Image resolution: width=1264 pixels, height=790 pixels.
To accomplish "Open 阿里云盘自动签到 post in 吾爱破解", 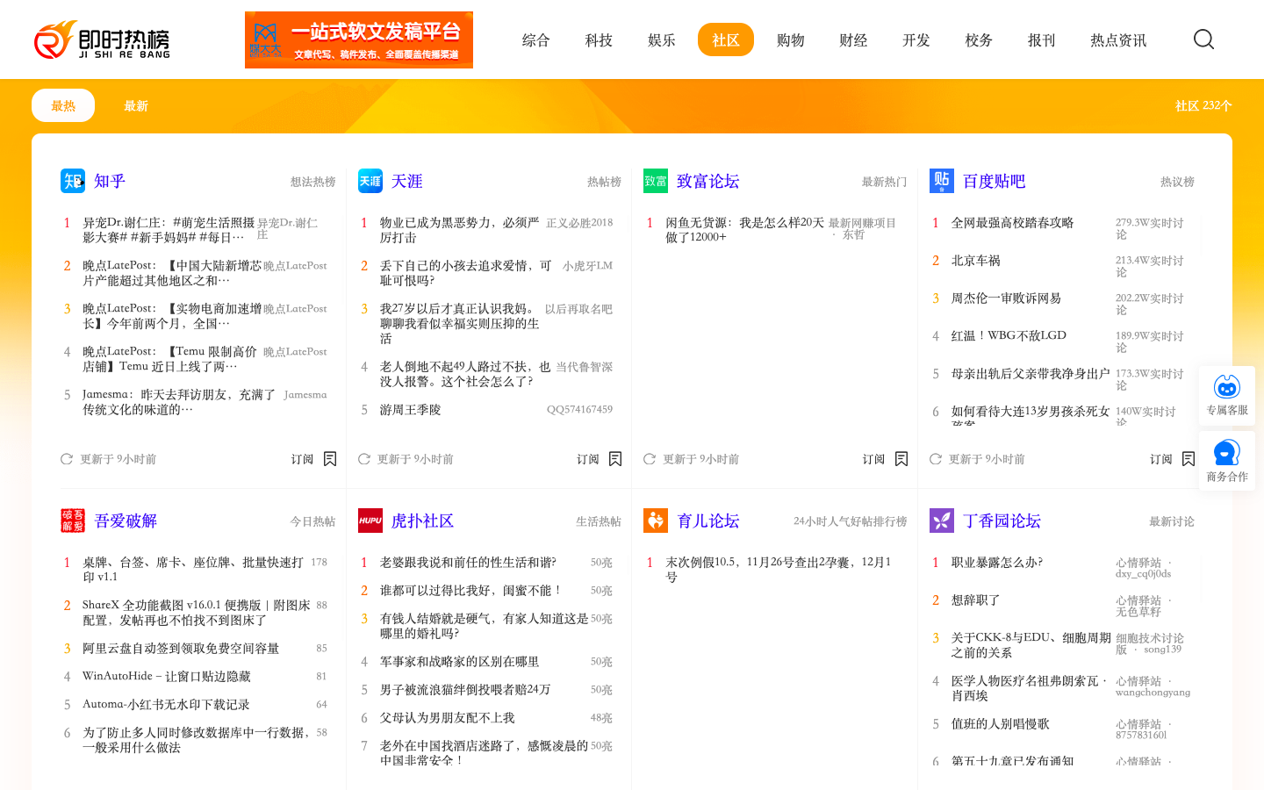I will click(181, 649).
